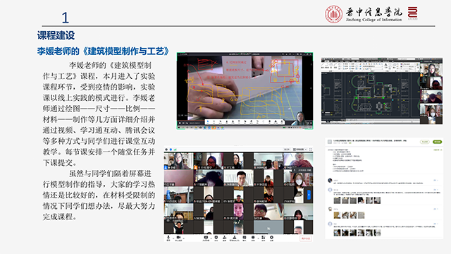
Task: Click outlined button beside green discussion button
Action: pos(424,142)
